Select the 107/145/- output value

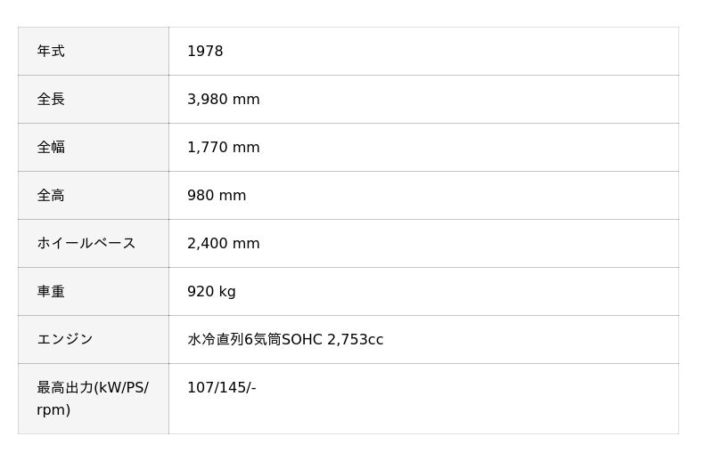tap(221, 388)
